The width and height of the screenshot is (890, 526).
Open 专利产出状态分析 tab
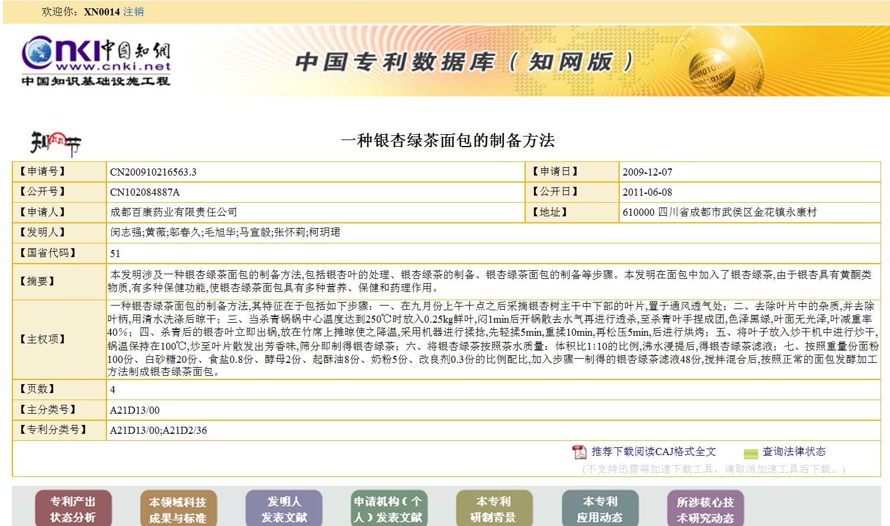(x=73, y=509)
